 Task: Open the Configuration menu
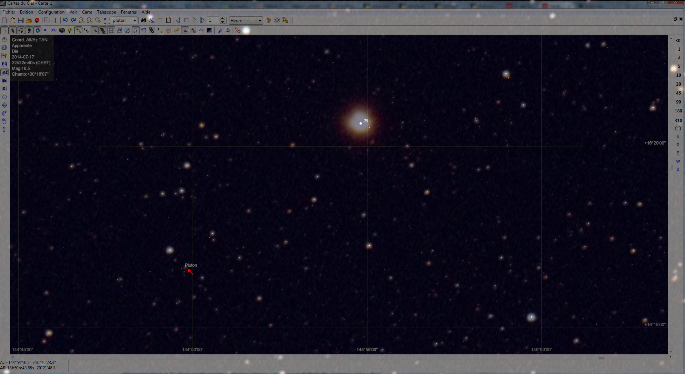point(51,12)
